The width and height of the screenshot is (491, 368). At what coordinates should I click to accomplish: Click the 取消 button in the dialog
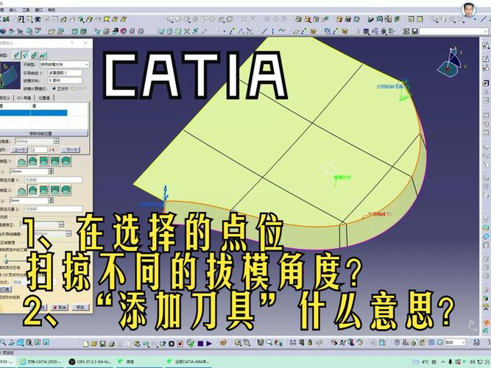tap(59, 307)
